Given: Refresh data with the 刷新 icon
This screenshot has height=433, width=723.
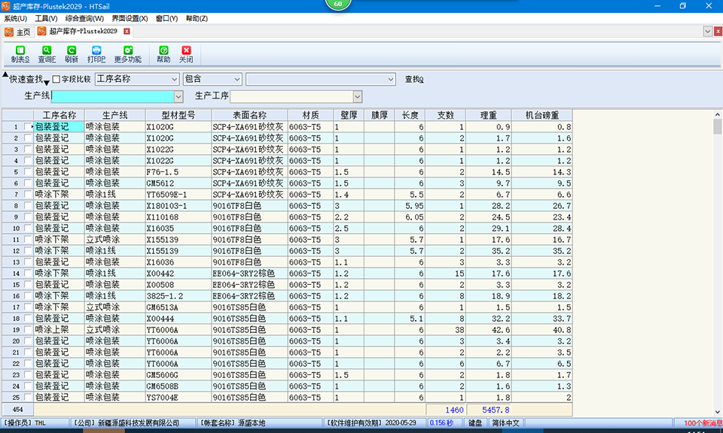Looking at the screenshot, I should (x=72, y=54).
